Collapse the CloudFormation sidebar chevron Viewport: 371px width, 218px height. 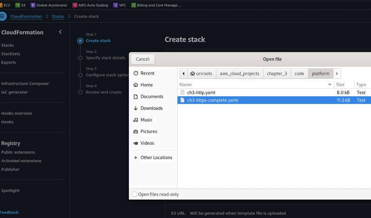pyautogui.click(x=60, y=32)
